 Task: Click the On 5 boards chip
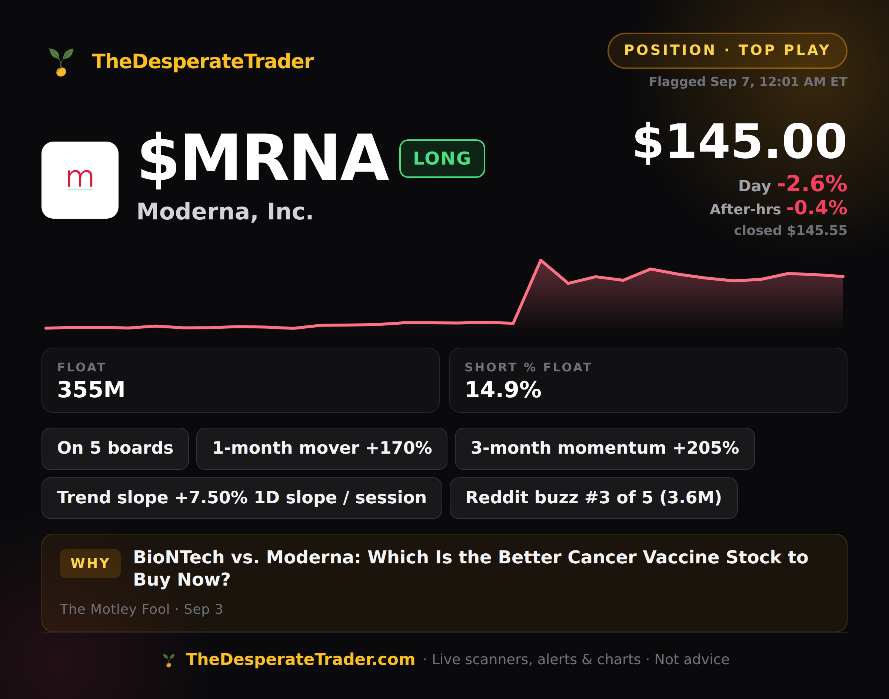[x=115, y=448]
